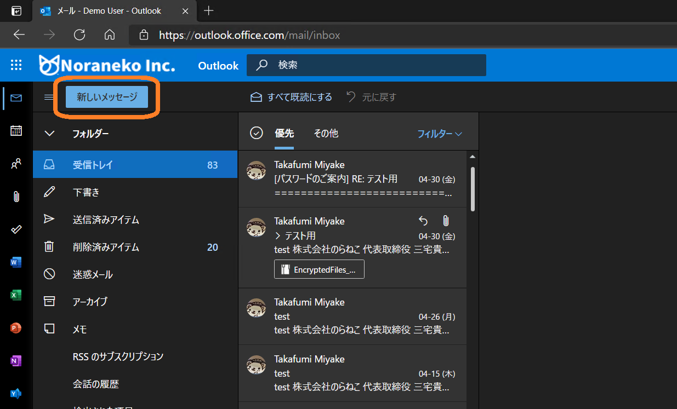The height and width of the screenshot is (409, 677).
Task: Open the アーカイブ folder
Action: [135, 302]
